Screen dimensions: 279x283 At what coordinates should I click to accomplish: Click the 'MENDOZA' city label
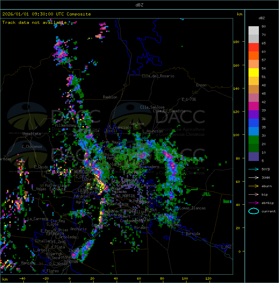pos(81,172)
